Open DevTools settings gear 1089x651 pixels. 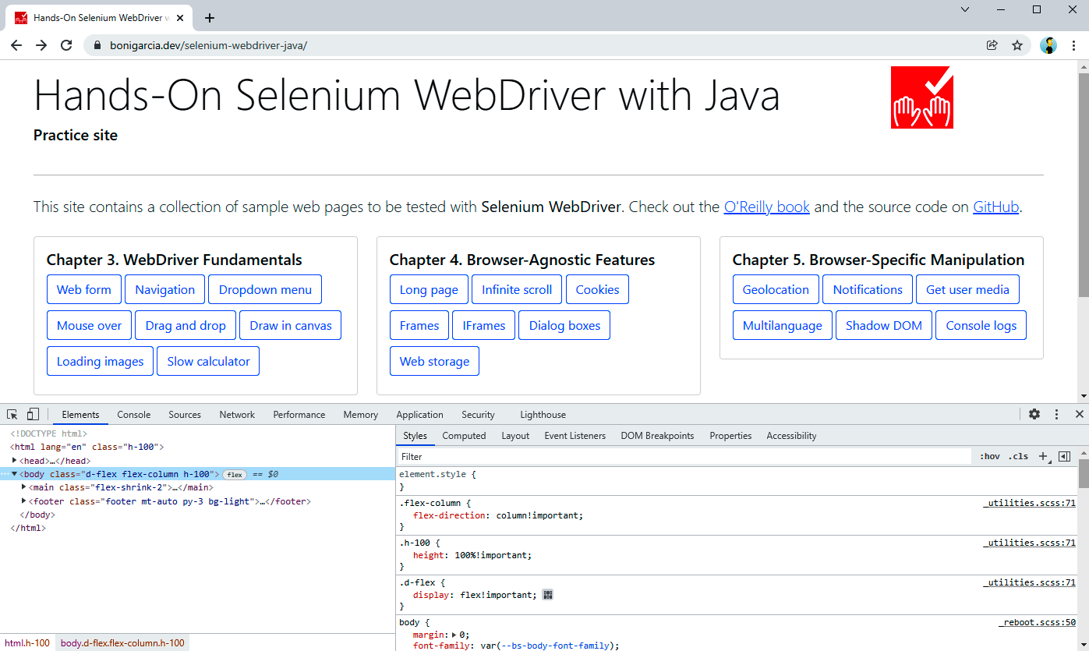point(1034,414)
